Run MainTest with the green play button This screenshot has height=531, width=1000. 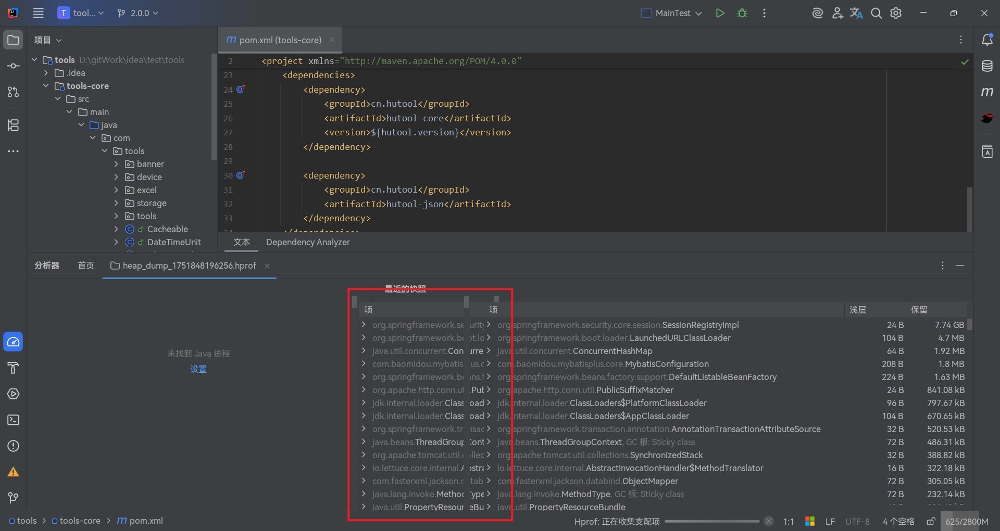[720, 13]
